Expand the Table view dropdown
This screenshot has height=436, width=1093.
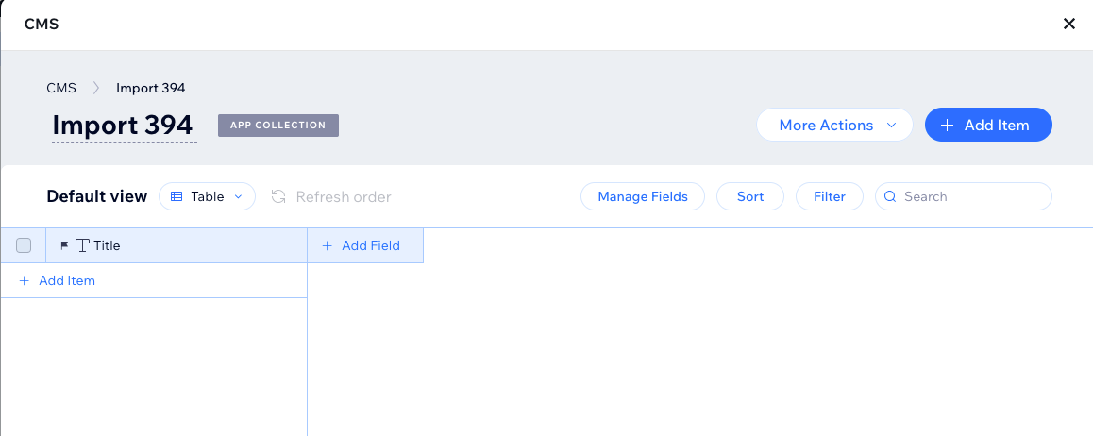click(x=208, y=196)
